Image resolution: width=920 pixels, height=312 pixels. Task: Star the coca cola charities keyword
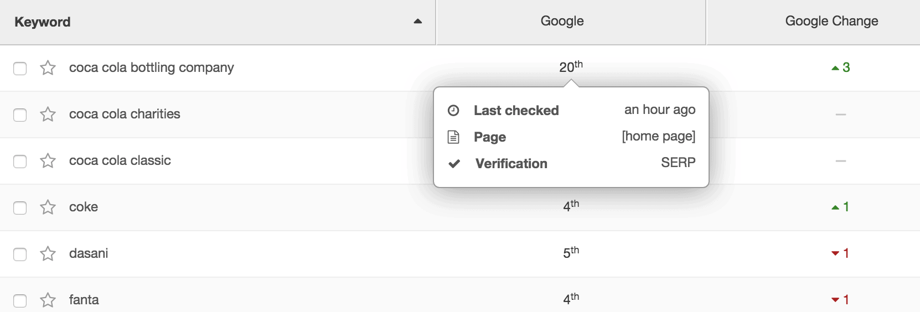(48, 115)
